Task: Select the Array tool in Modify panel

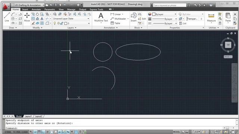Action: pyautogui.click(x=42, y=23)
